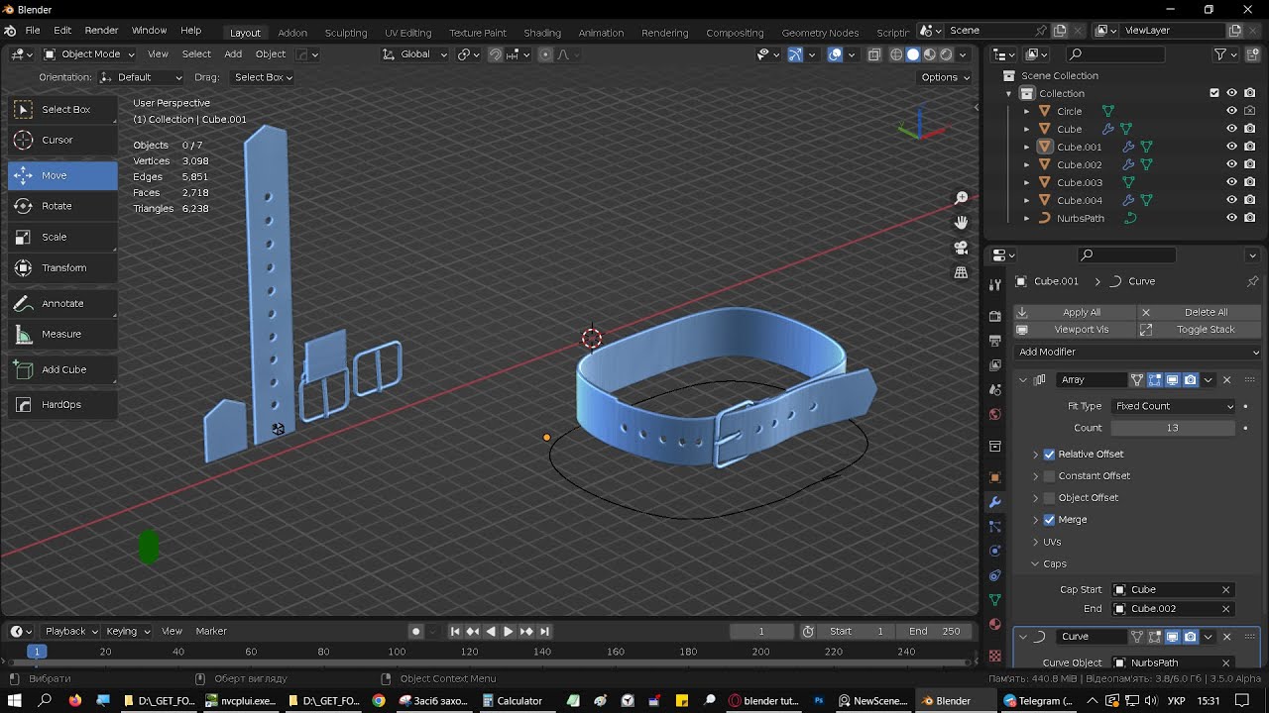Choose the Select Box tool
Image resolution: width=1269 pixels, height=713 pixels.
pos(62,109)
